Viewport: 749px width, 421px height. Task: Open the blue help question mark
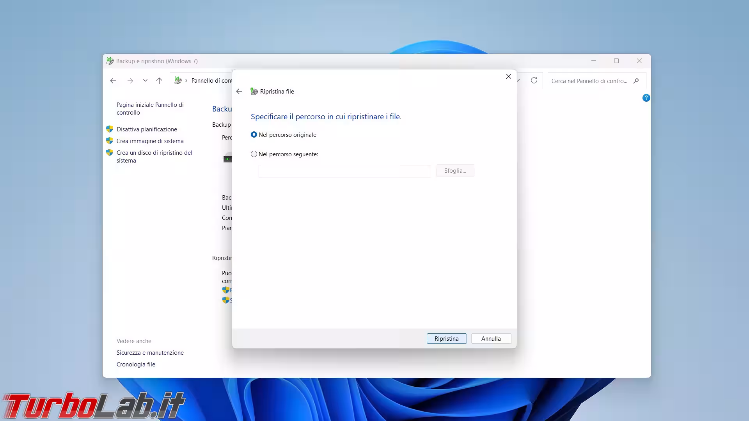click(646, 98)
